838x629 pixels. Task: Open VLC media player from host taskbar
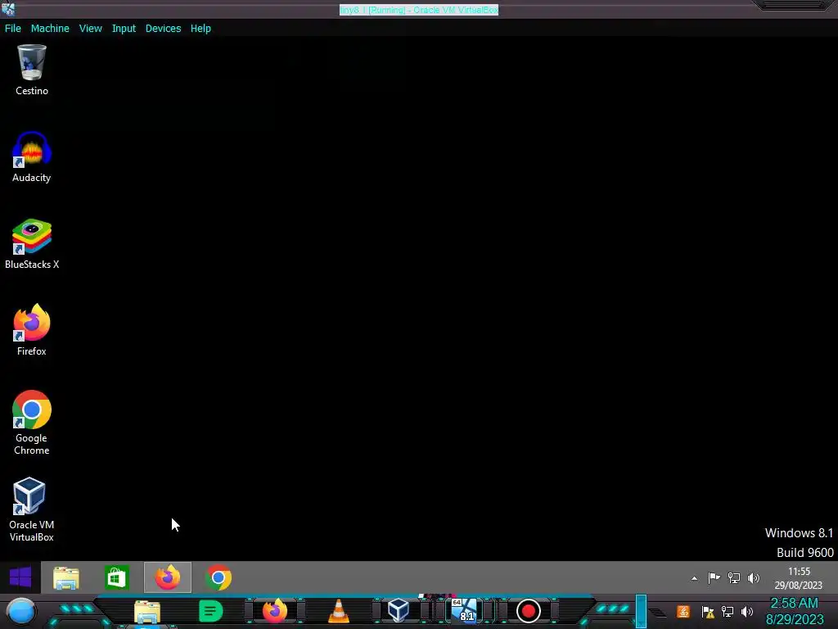point(338,611)
